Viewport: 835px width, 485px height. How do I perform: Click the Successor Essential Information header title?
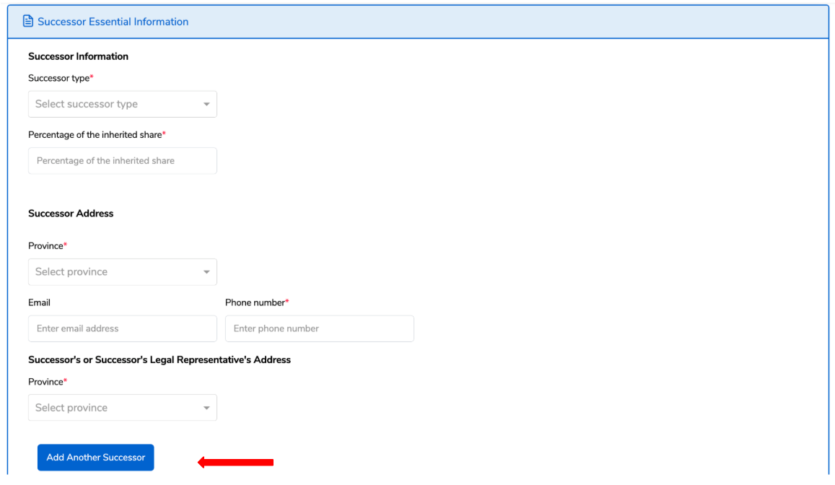click(113, 22)
